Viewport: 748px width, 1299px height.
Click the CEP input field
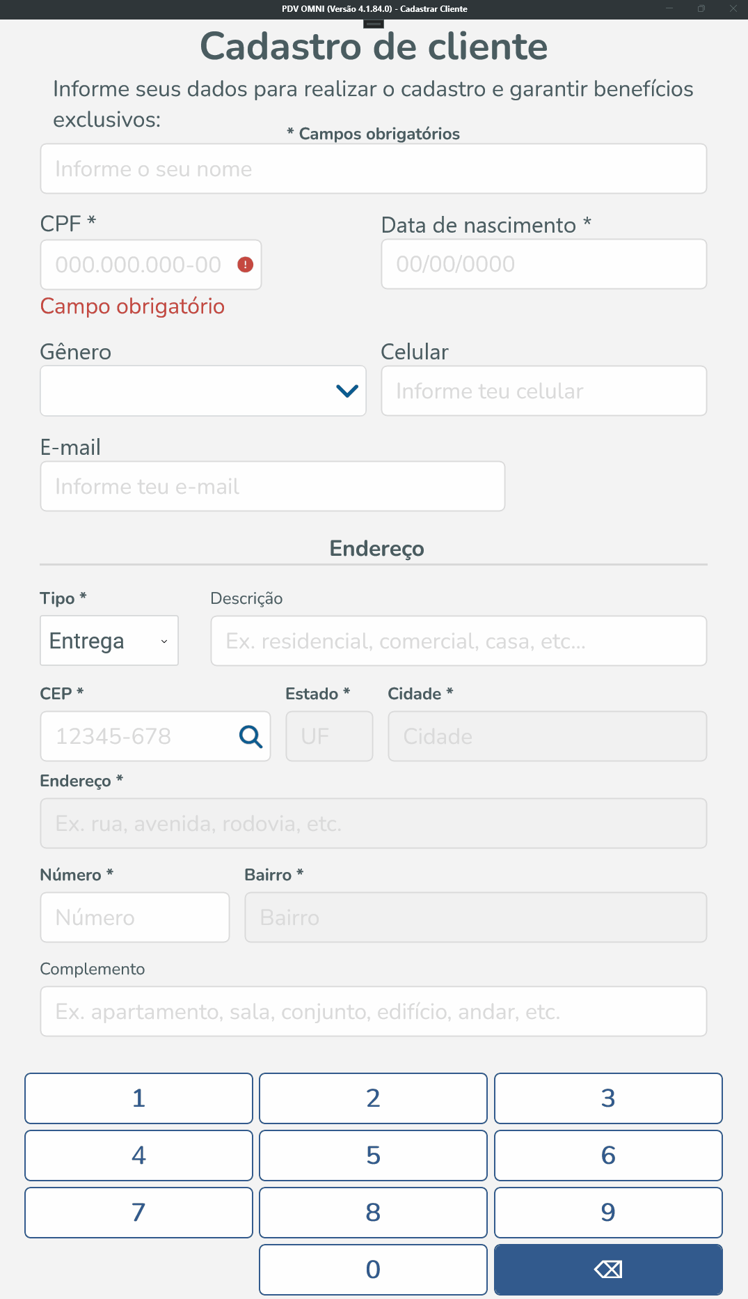[x=139, y=736]
